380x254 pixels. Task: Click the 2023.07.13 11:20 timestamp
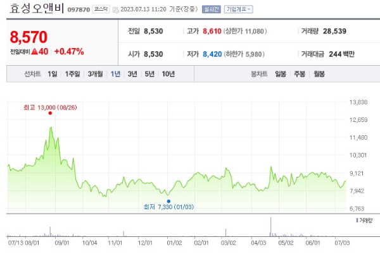(143, 9)
